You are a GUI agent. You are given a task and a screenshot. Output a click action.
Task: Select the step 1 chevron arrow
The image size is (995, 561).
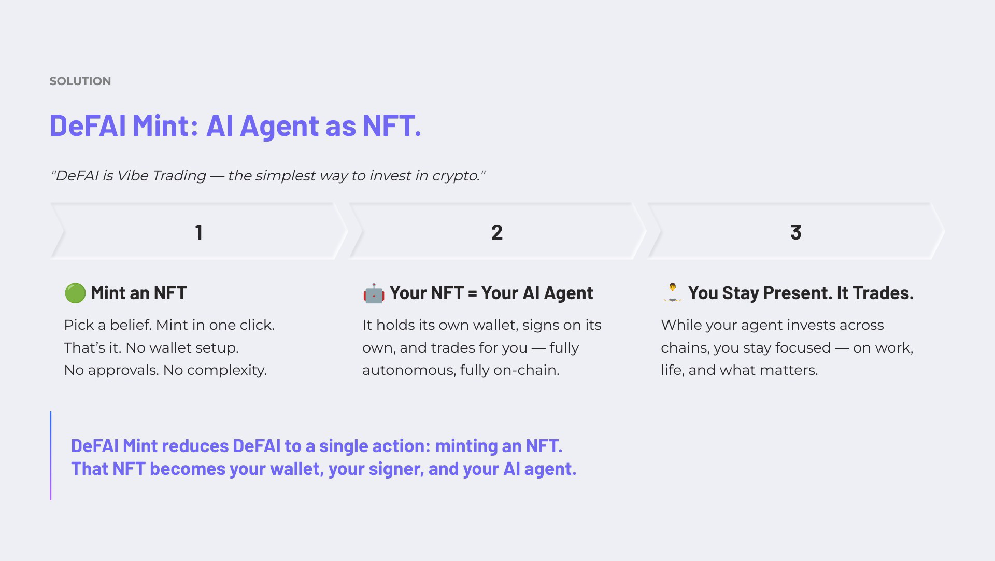(x=199, y=231)
